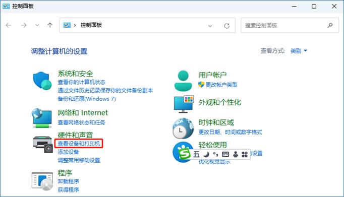Click the chevron before 控制面板 in address bar
344x197 pixels.
pyautogui.click(x=75, y=25)
